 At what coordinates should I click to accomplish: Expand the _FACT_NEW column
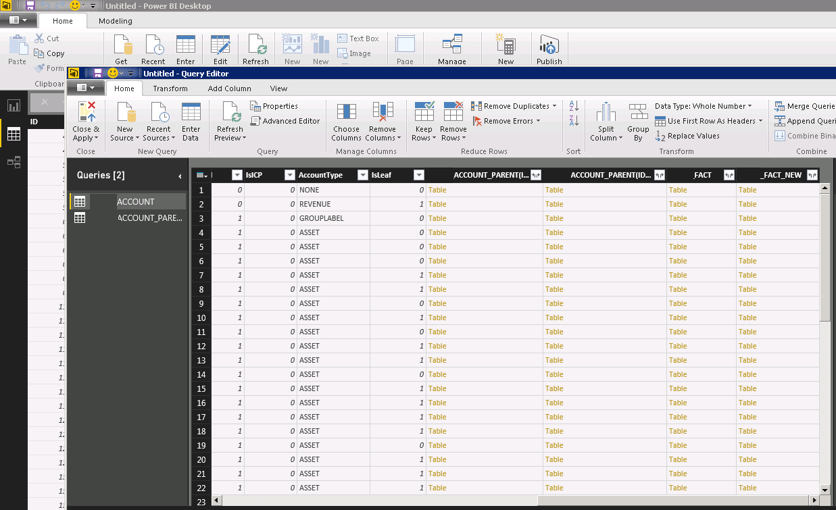pyautogui.click(x=812, y=175)
